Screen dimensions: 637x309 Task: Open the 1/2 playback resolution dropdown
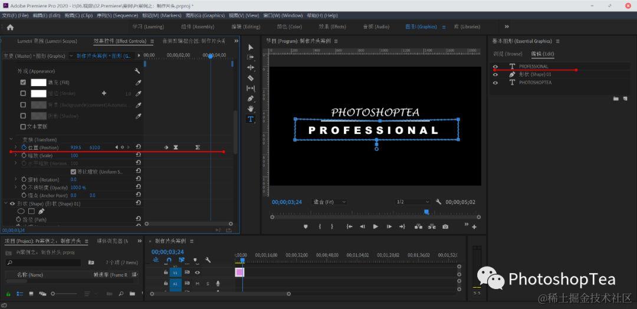413,202
